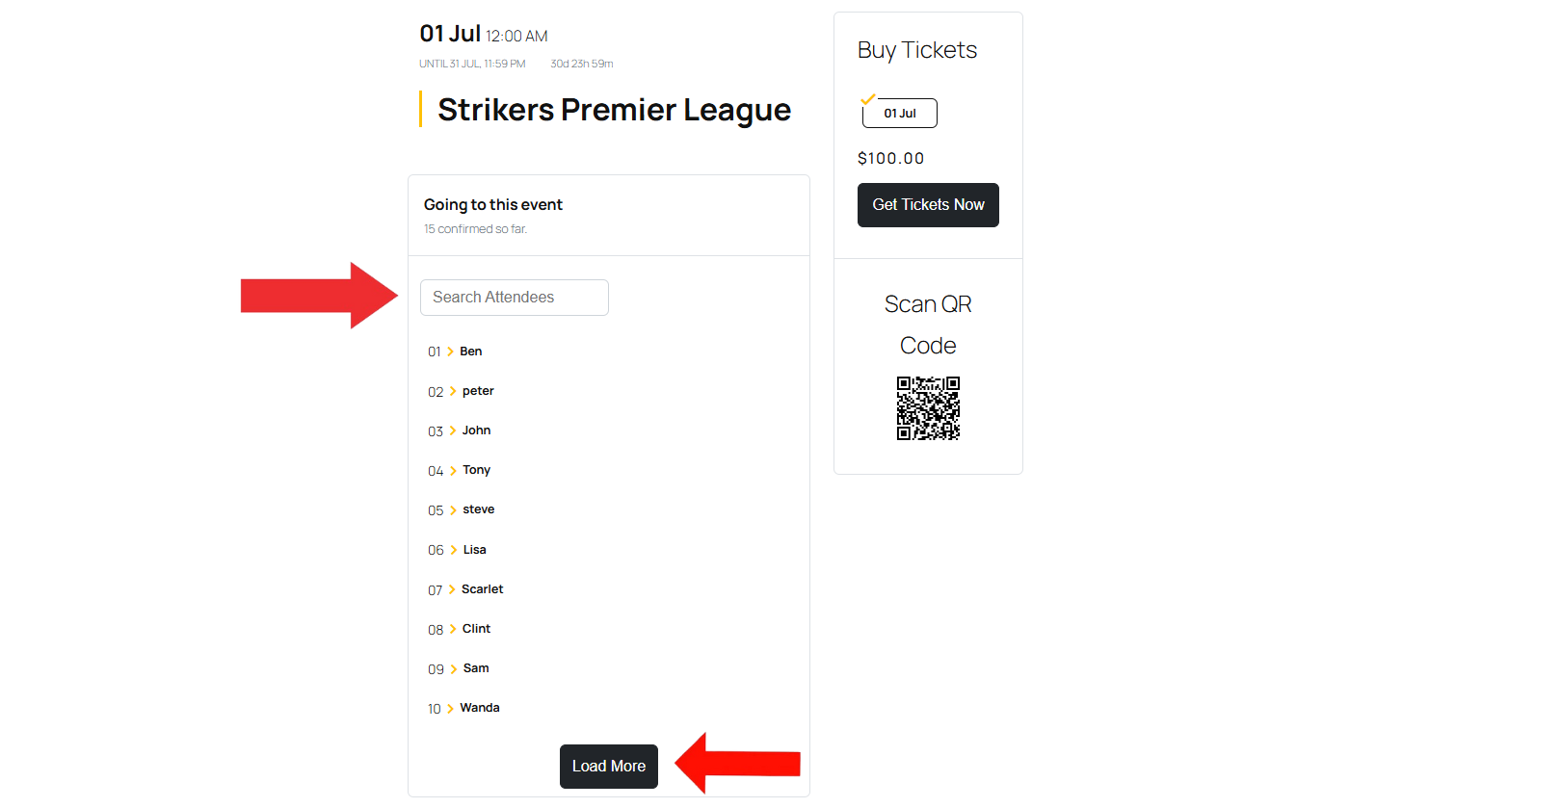
Task: Open the QR code image
Action: (928, 408)
